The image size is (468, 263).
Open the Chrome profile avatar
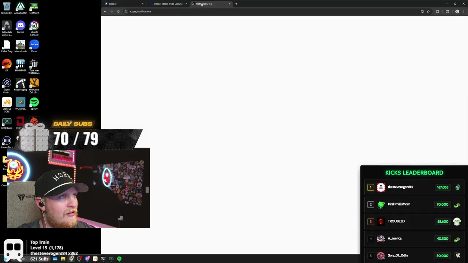point(457,11)
